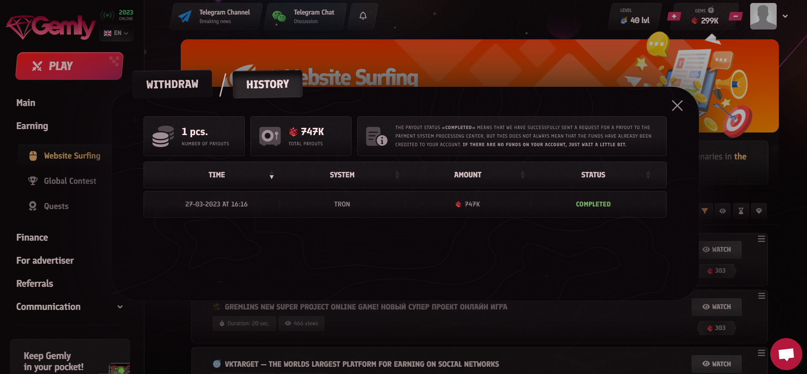Open the Main menu section
The width and height of the screenshot is (807, 374).
click(x=26, y=103)
